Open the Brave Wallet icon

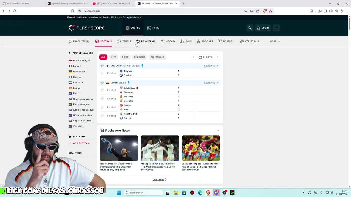[x=331, y=11]
